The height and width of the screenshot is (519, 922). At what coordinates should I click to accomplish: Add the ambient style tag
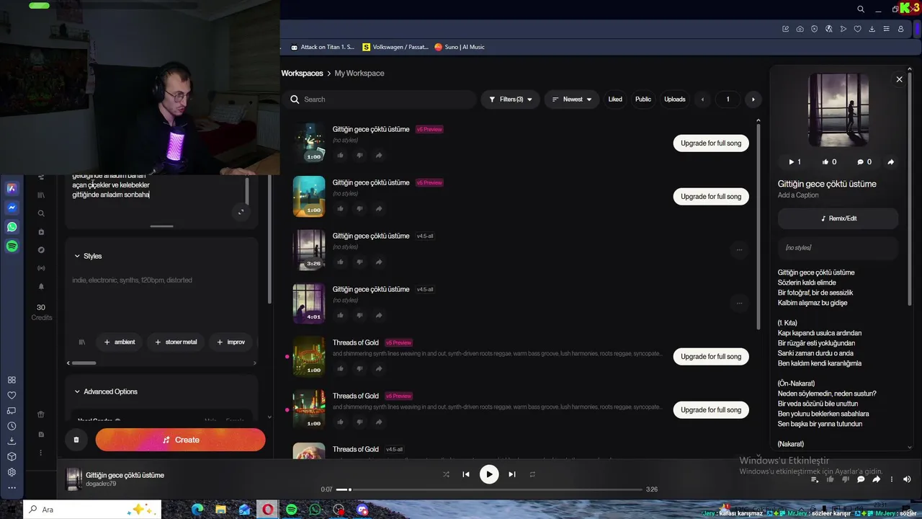120,342
